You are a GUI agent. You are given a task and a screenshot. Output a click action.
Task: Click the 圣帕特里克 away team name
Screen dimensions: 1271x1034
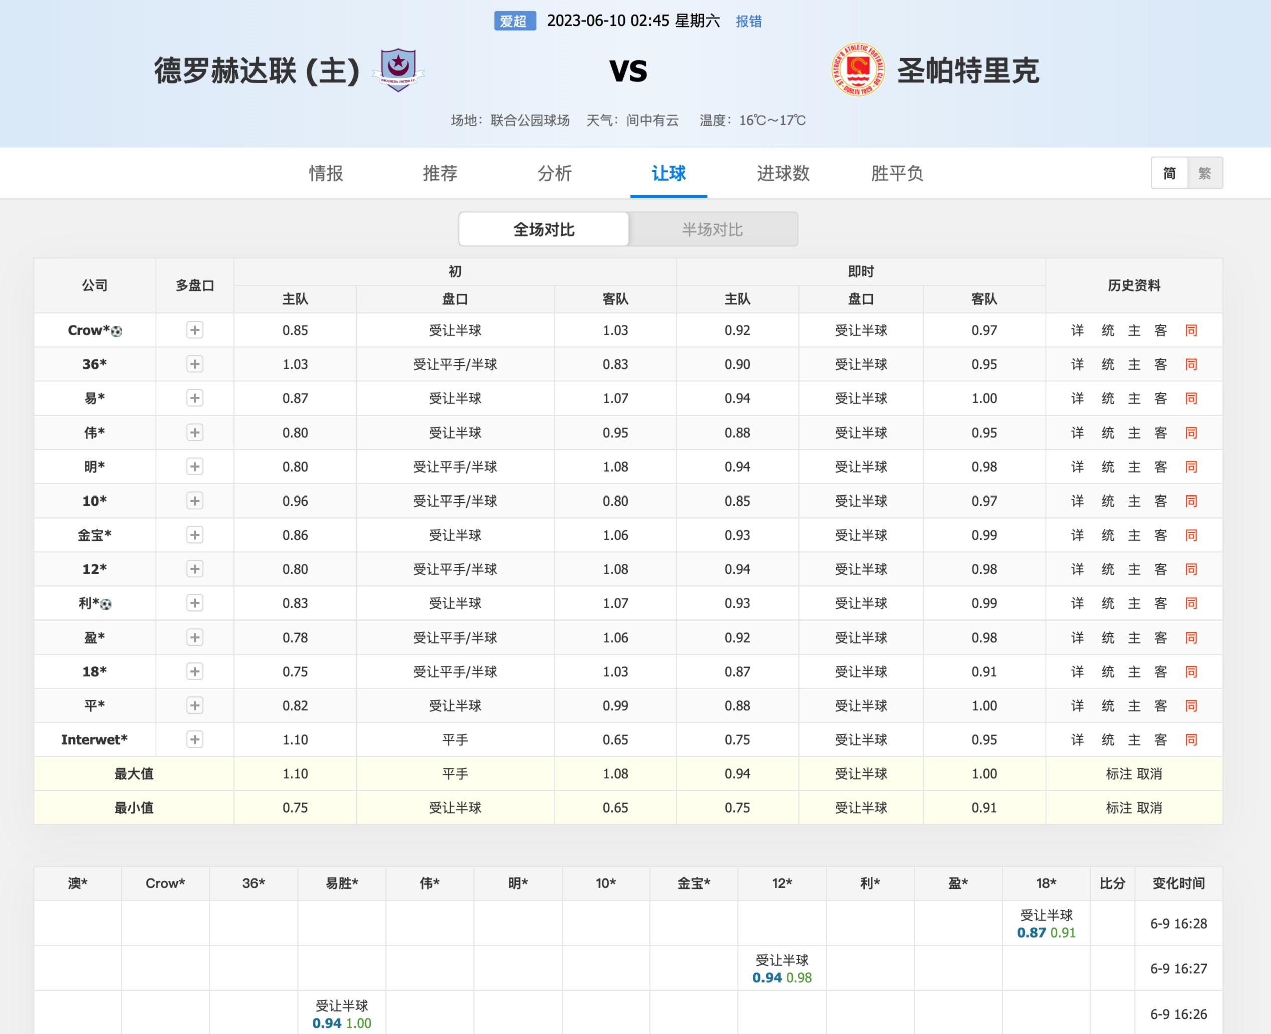[x=968, y=70]
